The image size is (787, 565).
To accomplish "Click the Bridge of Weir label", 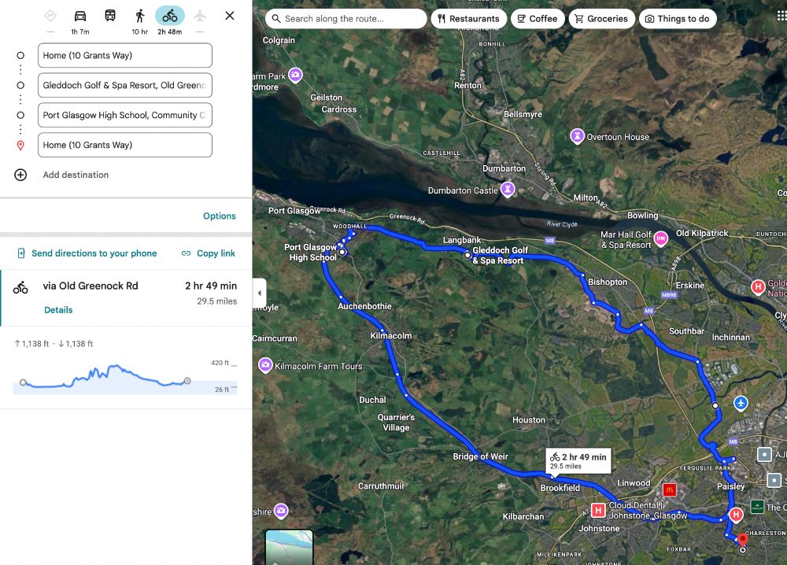I will pyautogui.click(x=480, y=456).
